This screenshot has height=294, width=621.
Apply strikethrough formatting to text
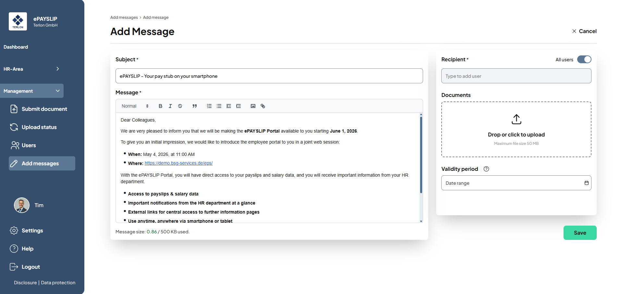(x=180, y=106)
